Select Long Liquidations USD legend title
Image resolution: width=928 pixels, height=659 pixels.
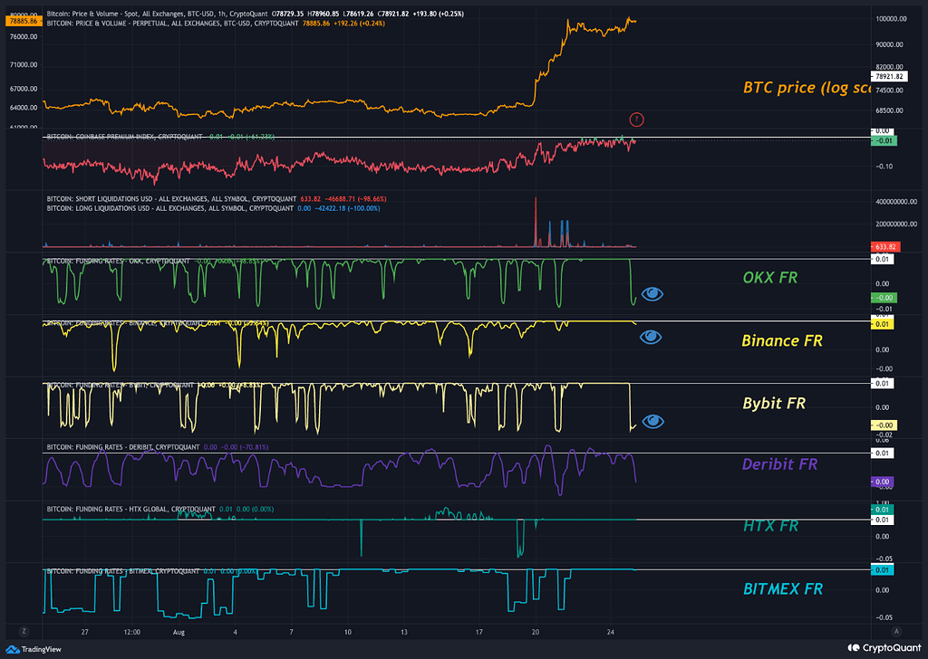pyautogui.click(x=169, y=208)
